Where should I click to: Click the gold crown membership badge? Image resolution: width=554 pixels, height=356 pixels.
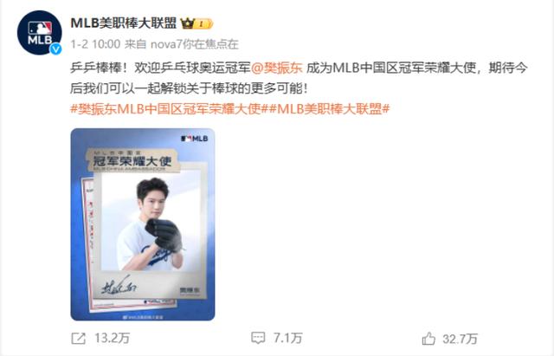(196, 23)
